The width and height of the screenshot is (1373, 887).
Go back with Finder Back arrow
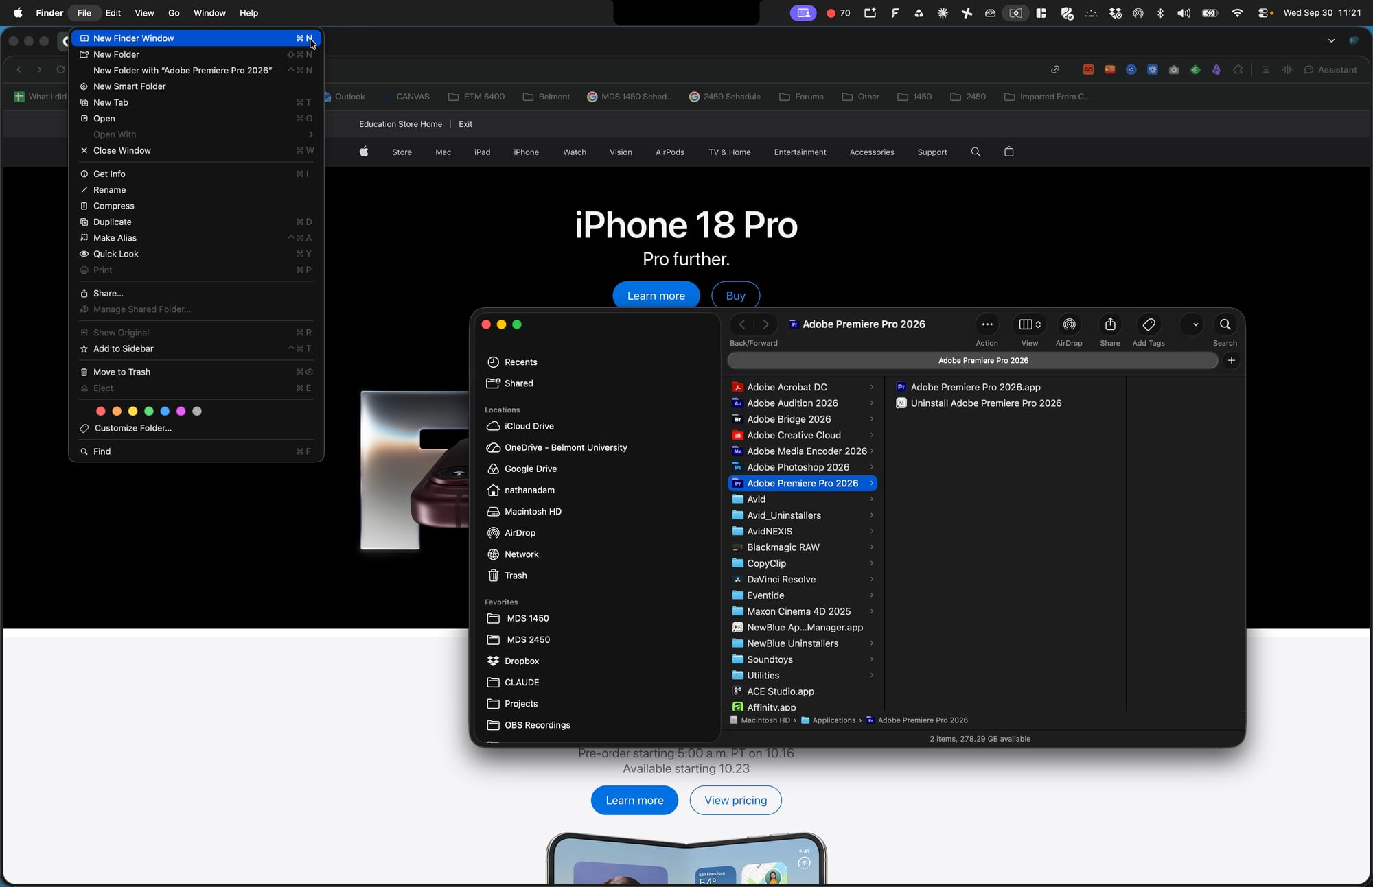coord(742,324)
